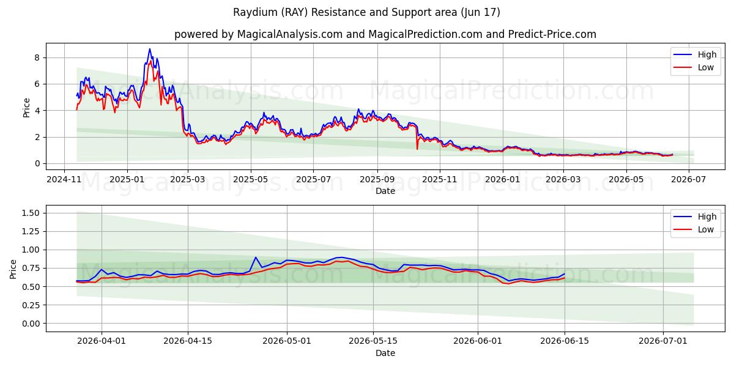Click the 'Price' y-axis label of the top chart

[x=26, y=108]
